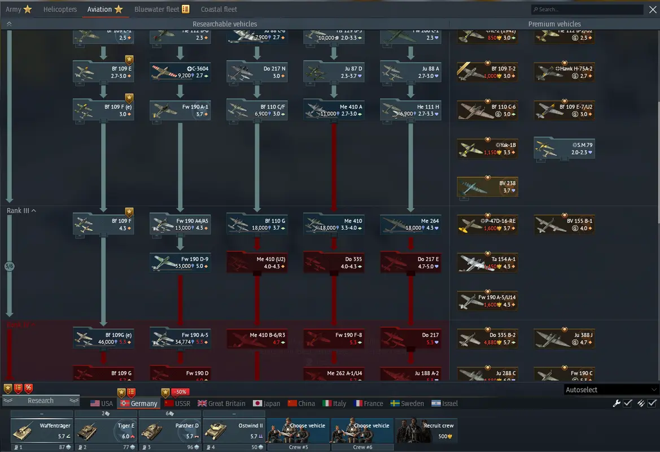Collapse the Rank III section
Viewport: 660px width, 452px height.
[x=21, y=211]
